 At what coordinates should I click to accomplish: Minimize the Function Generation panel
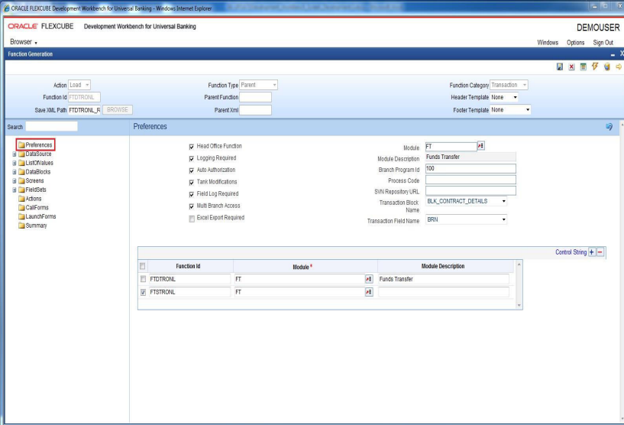[x=613, y=54]
